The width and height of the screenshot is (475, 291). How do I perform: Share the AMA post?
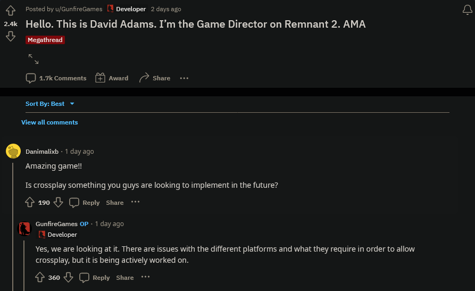[x=154, y=78]
